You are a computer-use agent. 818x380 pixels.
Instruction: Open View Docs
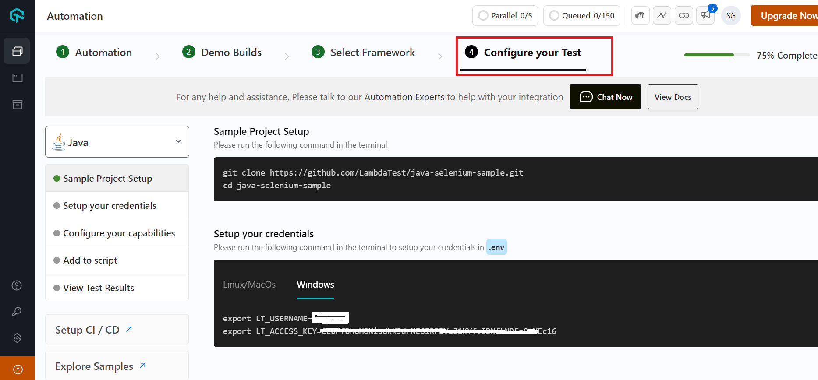tap(673, 97)
